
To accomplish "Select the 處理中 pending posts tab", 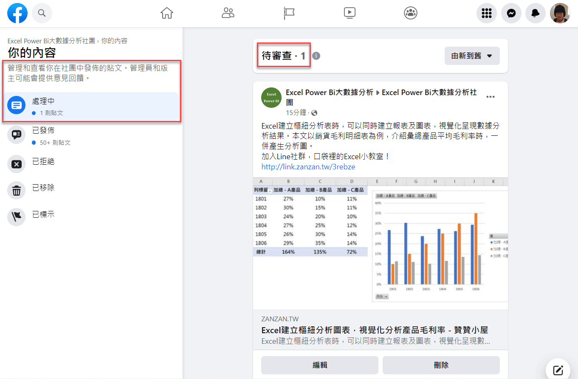I will [x=91, y=107].
